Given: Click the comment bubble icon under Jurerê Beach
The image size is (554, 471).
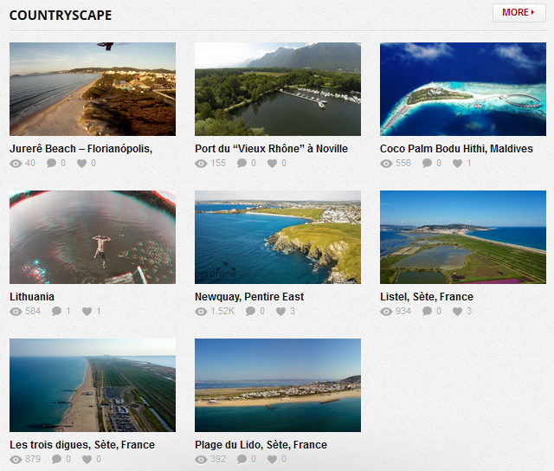Looking at the screenshot, I should pyautogui.click(x=52, y=164).
